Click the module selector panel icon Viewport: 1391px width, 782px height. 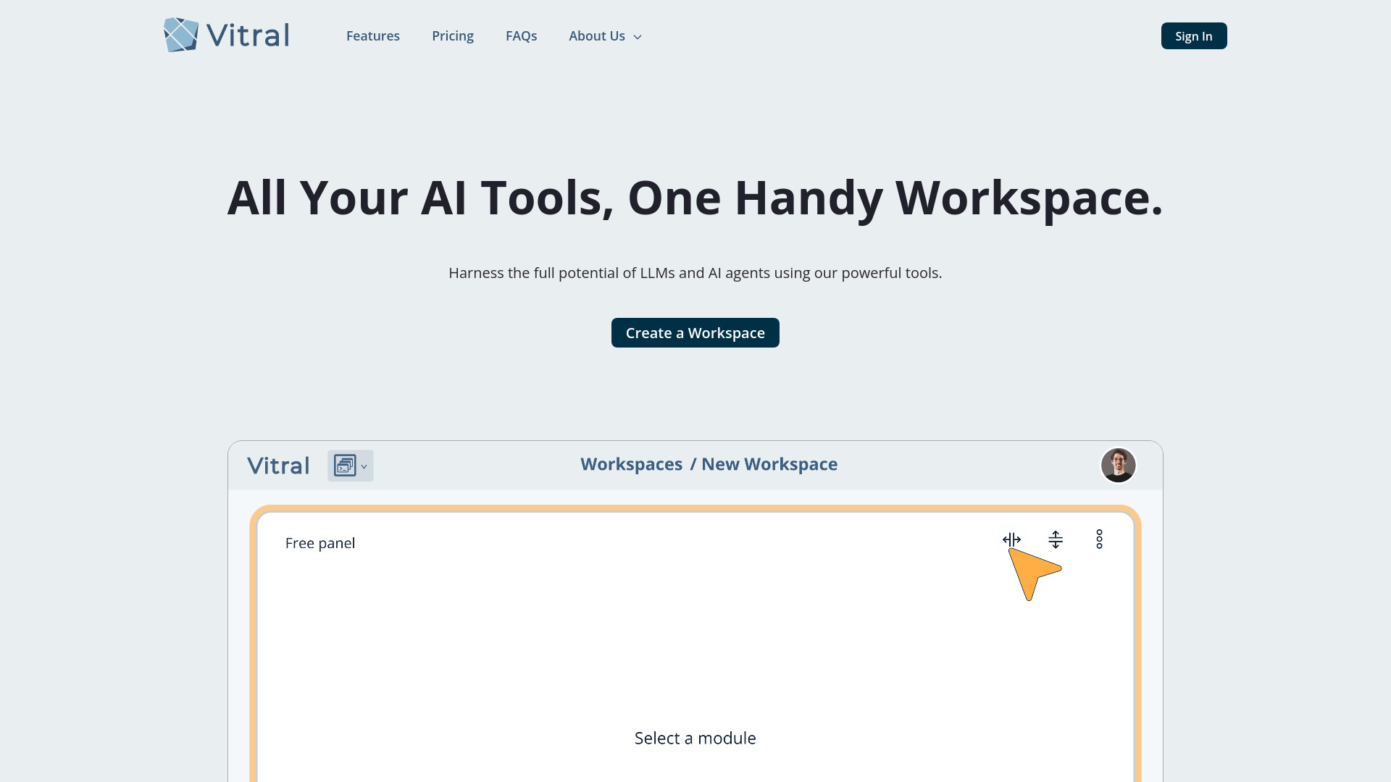point(344,465)
